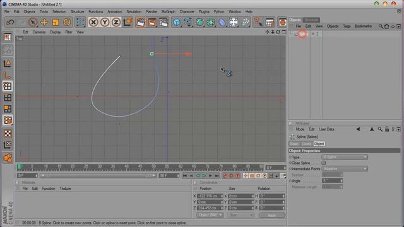Open the Basic tab in Attributes
This screenshot has width=404, height=227.
click(x=295, y=144)
